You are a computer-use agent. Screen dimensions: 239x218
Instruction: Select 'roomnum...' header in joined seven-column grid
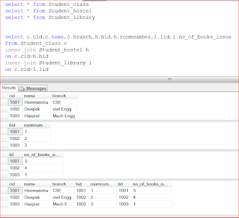(103, 184)
